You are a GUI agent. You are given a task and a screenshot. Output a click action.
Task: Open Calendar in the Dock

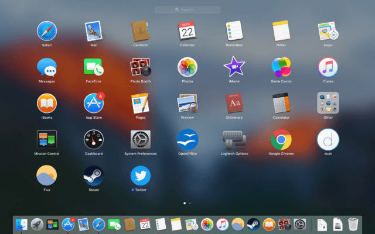point(145,225)
